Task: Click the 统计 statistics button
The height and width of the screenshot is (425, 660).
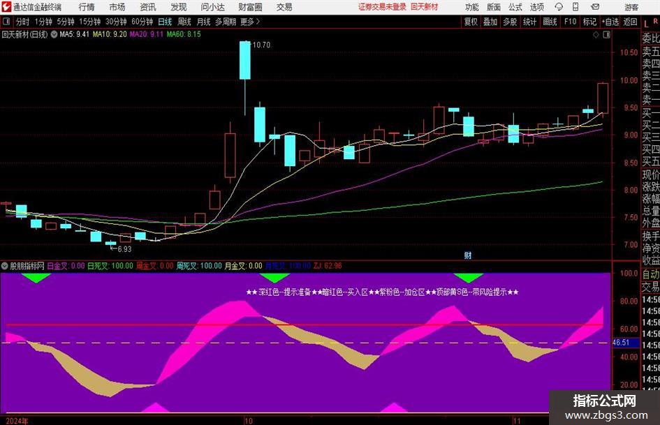Action: (x=529, y=22)
